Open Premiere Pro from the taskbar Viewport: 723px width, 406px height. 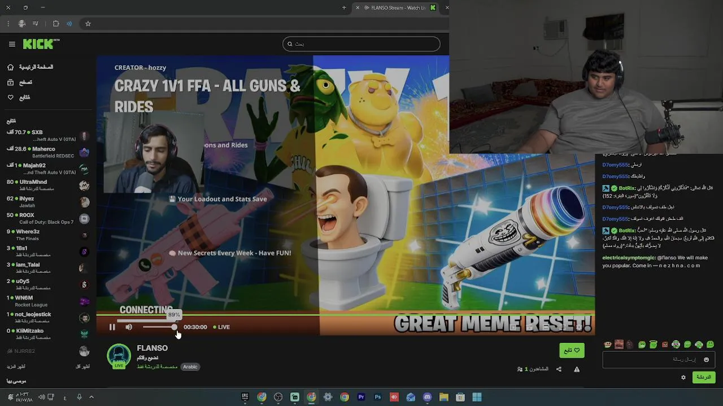[x=361, y=397]
